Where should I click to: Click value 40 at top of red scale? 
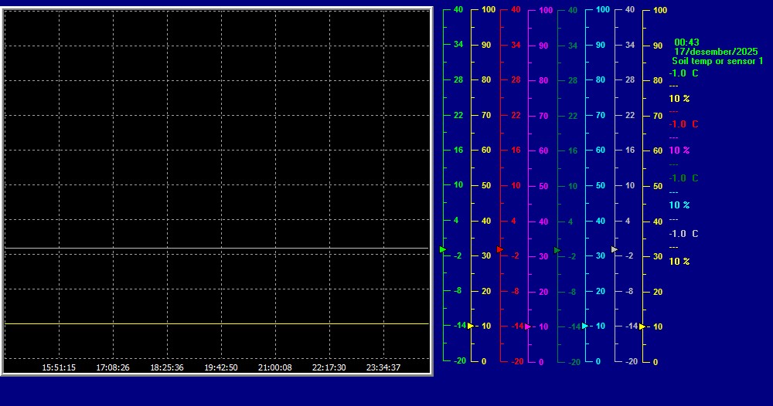coord(516,10)
